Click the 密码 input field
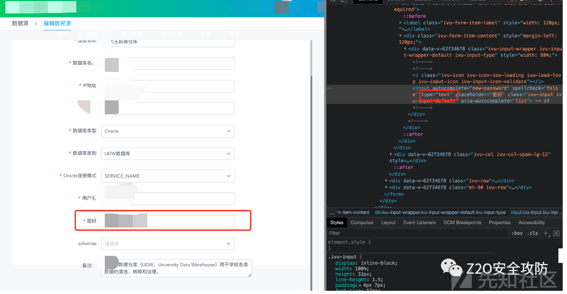This screenshot has height=294, width=567. coord(168,221)
